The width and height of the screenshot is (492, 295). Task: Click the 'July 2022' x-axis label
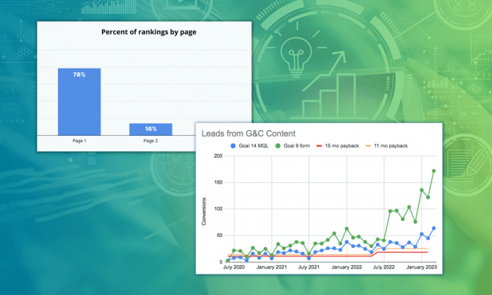coord(384,268)
